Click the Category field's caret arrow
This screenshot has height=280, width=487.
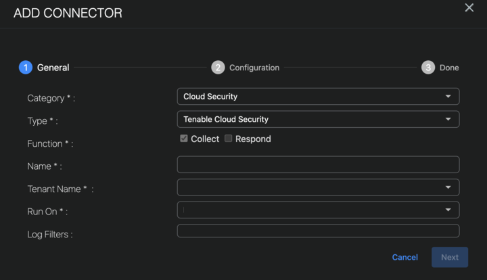click(448, 97)
